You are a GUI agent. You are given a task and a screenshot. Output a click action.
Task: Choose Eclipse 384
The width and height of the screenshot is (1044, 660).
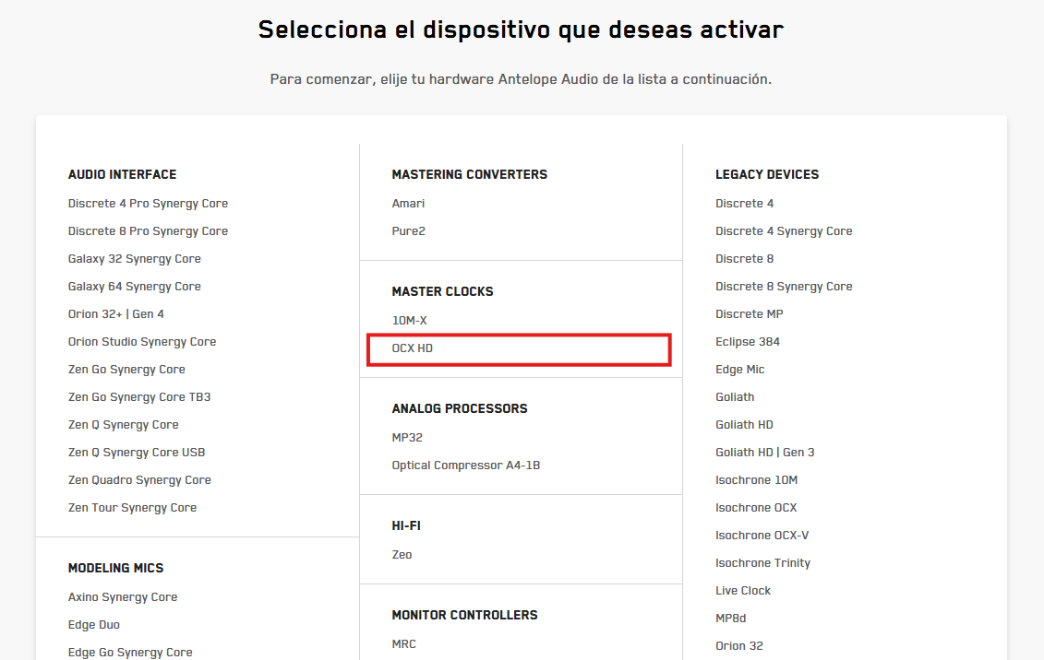pos(747,342)
